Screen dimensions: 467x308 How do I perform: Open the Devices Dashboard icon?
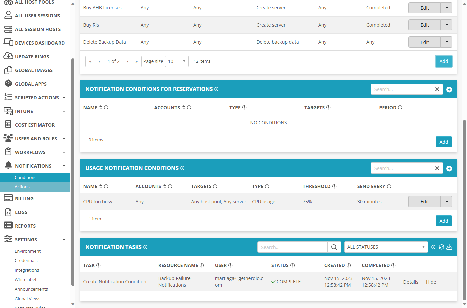(8, 42)
